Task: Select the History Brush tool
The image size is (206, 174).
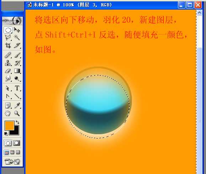Action: (x=17, y=63)
